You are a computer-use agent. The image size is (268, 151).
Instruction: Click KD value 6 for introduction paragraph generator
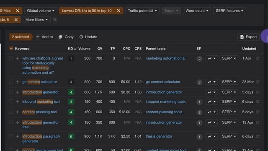(x=71, y=136)
